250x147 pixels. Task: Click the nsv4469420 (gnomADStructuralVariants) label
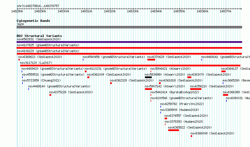(x=53, y=69)
